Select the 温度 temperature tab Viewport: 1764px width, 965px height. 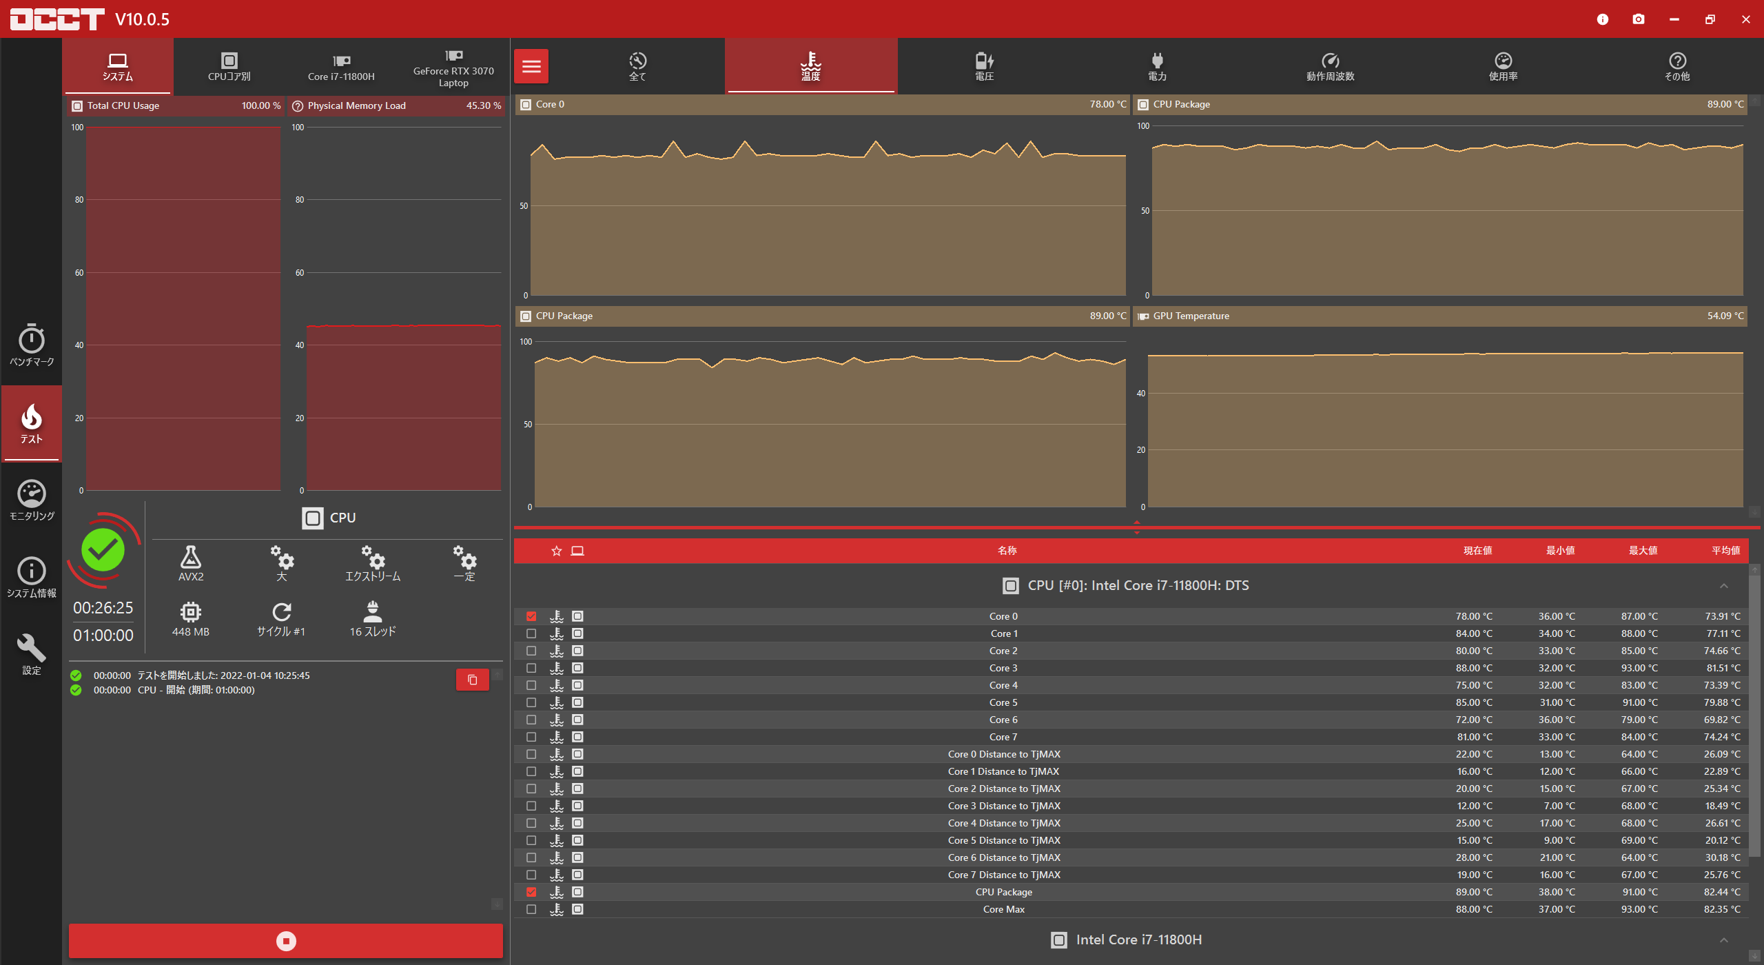coord(811,66)
